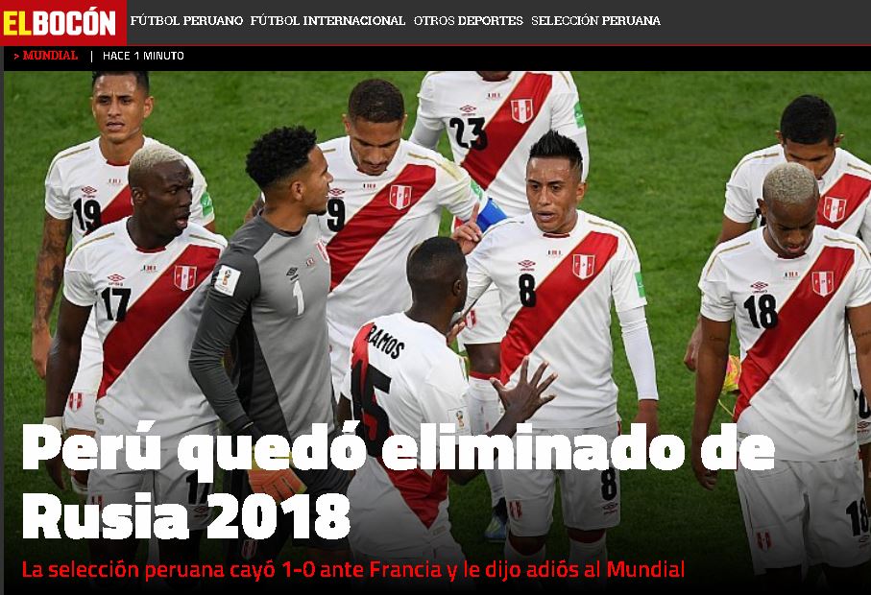The width and height of the screenshot is (871, 595).
Task: Click the blue captain armband on number 9
Action: coord(491,214)
